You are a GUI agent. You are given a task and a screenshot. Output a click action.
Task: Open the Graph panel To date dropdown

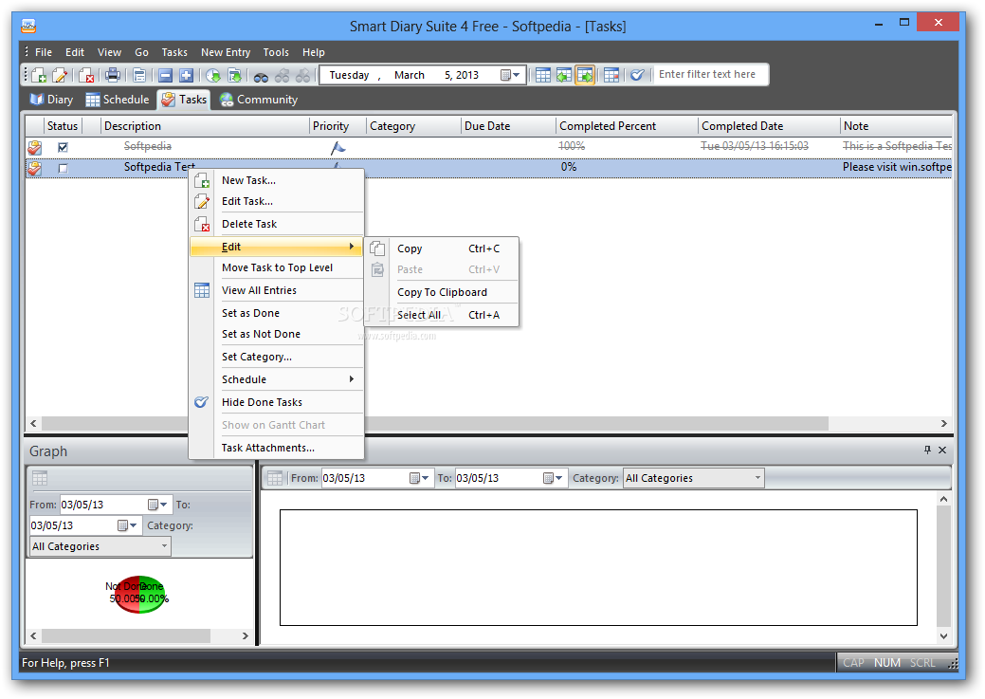128,525
